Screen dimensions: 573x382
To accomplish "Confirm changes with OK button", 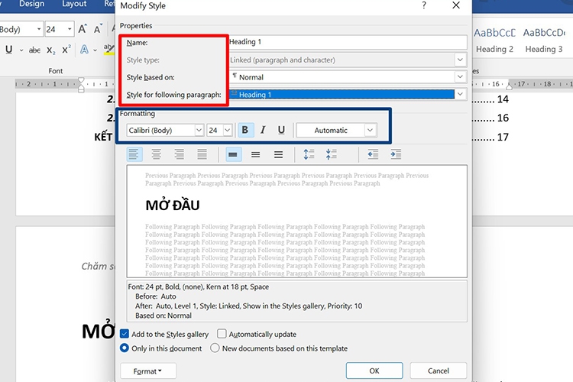I will pos(374,371).
